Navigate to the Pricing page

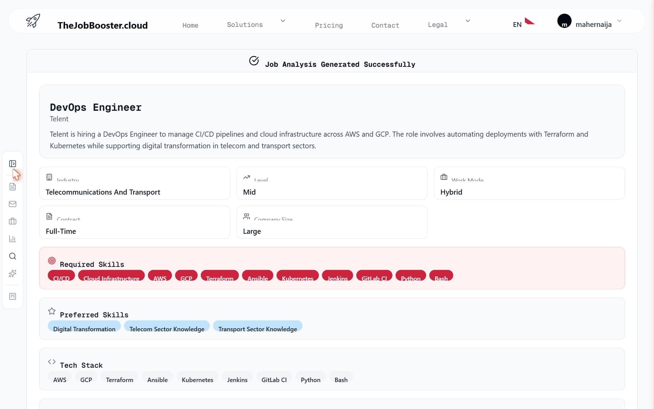(329, 25)
